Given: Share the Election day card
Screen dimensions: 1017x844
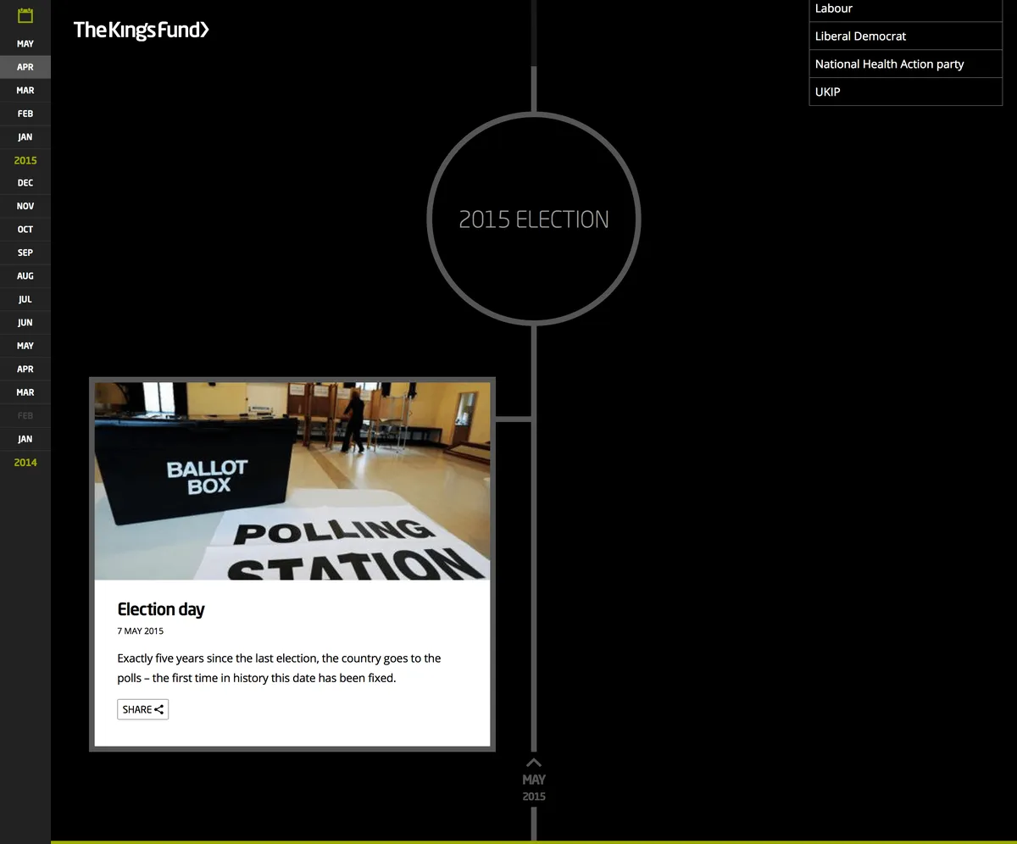Looking at the screenshot, I should coord(143,709).
